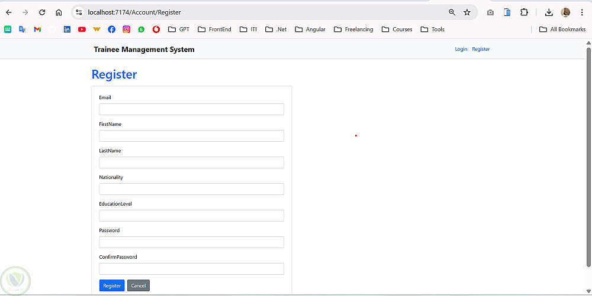
Task: Focus the EducationLevel input field
Action: [x=191, y=216]
